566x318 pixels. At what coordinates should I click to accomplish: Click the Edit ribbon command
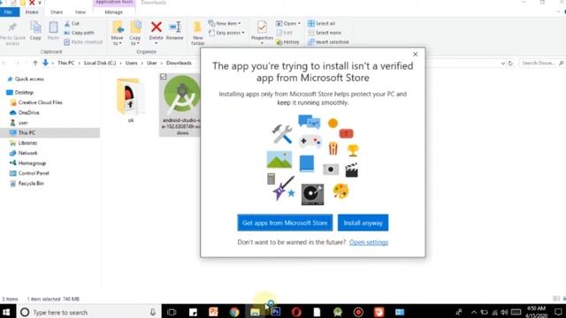tap(285, 33)
